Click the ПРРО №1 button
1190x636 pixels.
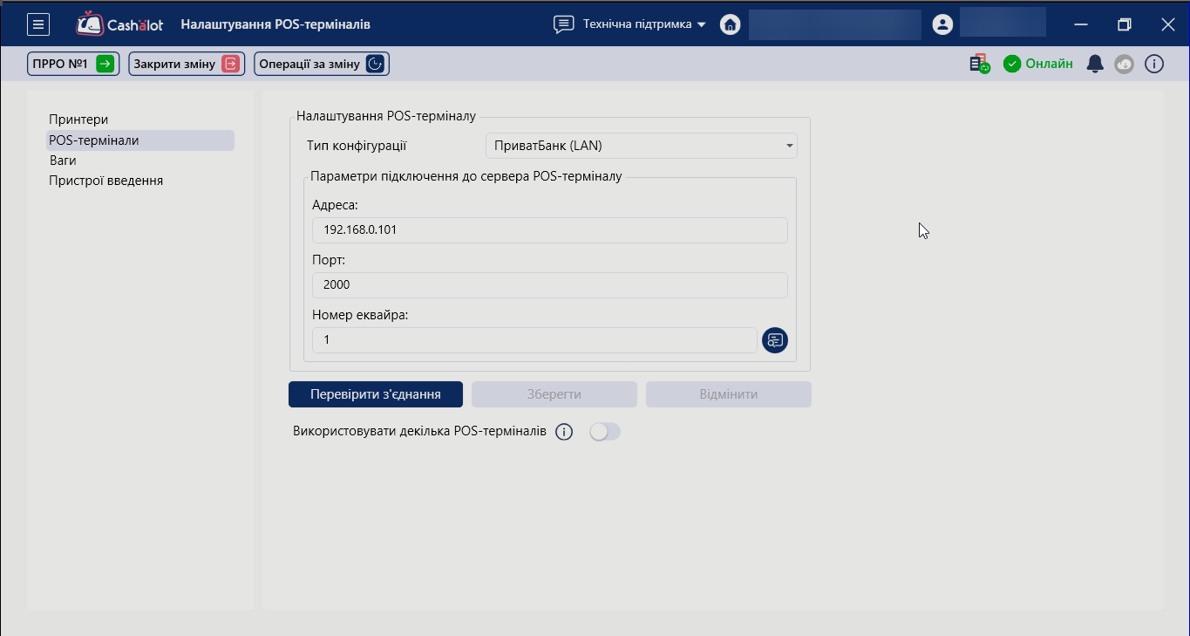(x=72, y=64)
